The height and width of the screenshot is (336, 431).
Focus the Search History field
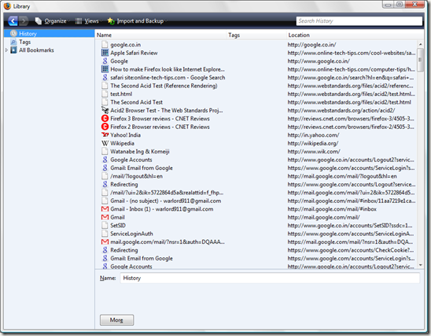click(359, 21)
